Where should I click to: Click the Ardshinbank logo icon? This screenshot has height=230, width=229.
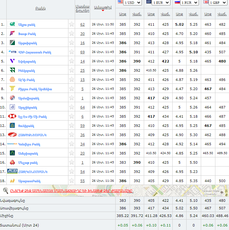[x=12, y=107]
